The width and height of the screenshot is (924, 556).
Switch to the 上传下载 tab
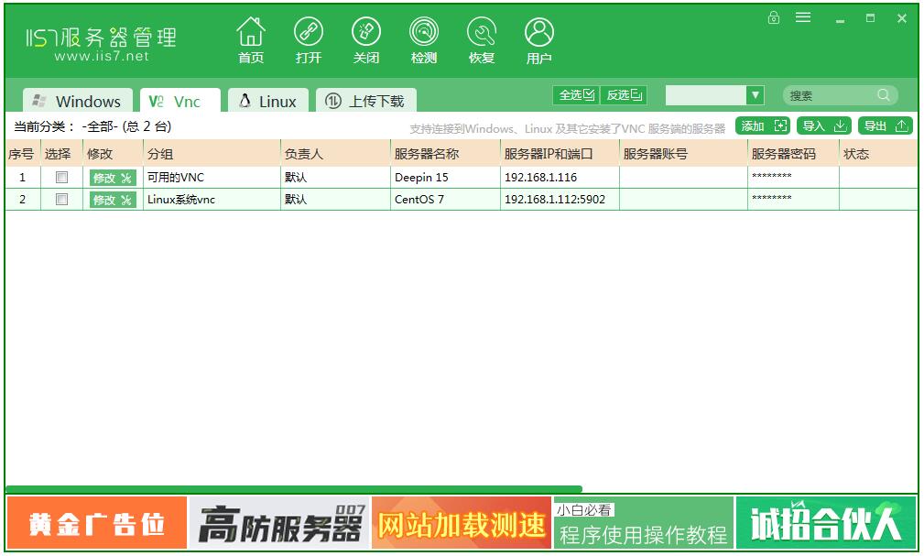coord(365,100)
